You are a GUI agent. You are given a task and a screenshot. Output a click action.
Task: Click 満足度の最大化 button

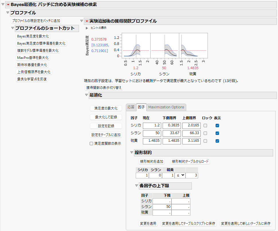tap(106, 108)
